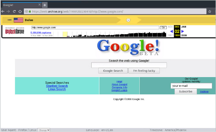
Task: Select the Google! browser tab
Action: point(22,5)
